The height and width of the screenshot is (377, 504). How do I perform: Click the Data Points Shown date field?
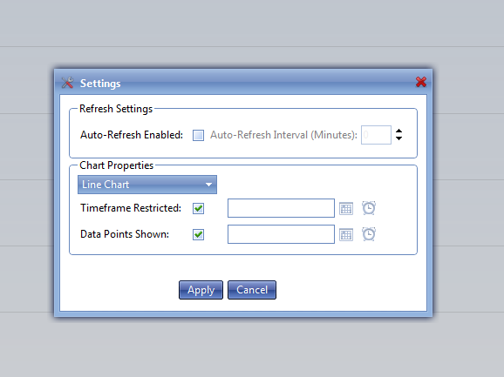tap(281, 234)
